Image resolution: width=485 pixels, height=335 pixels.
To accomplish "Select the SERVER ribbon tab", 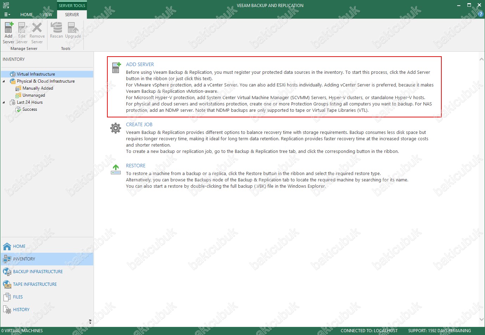I will (72, 15).
